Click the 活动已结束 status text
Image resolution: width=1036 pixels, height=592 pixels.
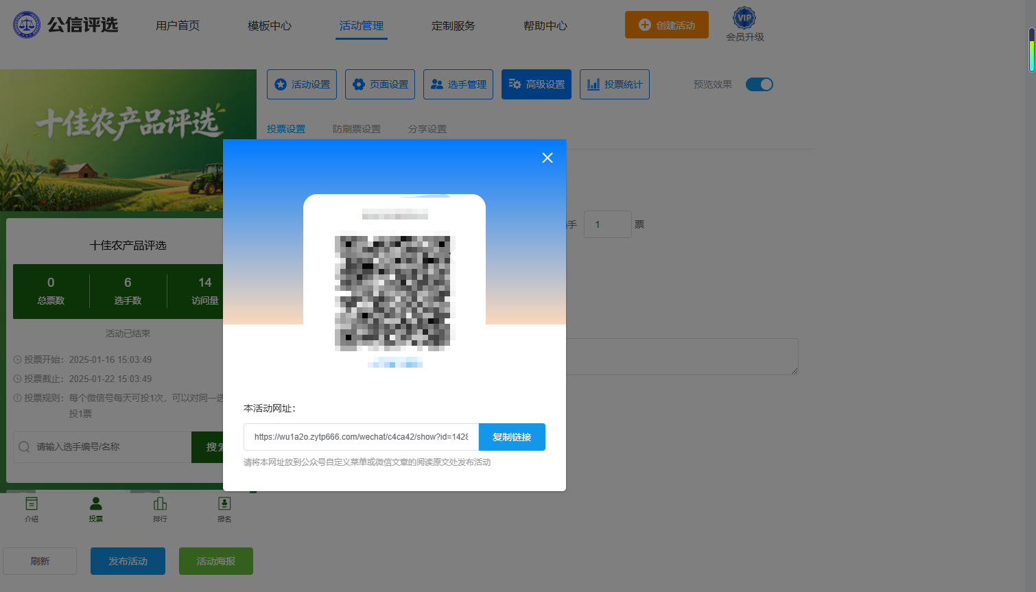tap(128, 333)
